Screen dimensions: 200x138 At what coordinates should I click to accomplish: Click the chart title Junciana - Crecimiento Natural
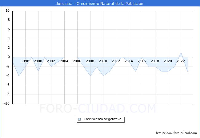click(100, 3)
